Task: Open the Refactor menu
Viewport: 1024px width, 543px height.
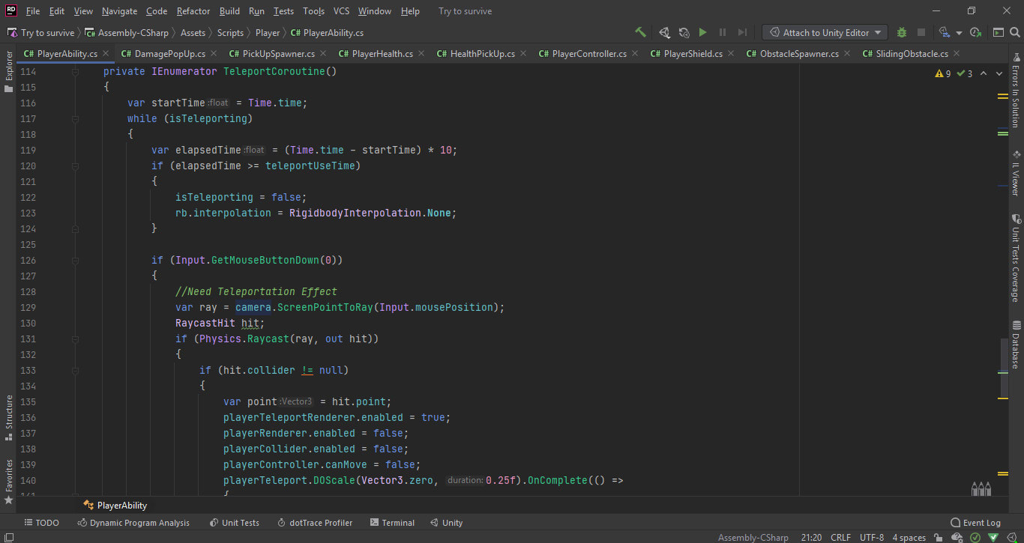Action: tap(193, 11)
